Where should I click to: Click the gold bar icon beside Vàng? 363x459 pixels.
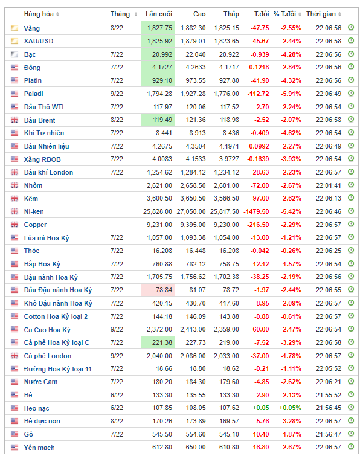click(14, 28)
